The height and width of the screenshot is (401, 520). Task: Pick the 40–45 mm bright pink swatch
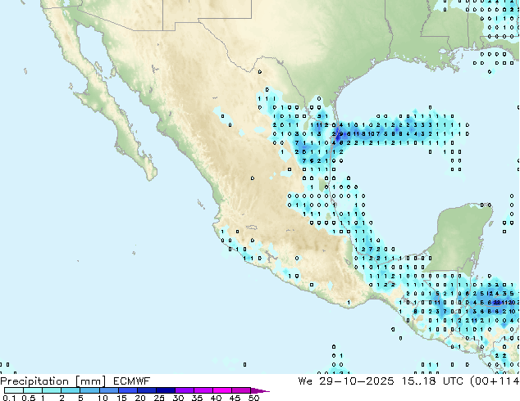point(222,390)
